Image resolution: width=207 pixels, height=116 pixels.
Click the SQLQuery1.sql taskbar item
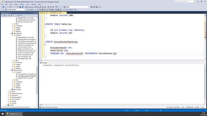pos(14,114)
